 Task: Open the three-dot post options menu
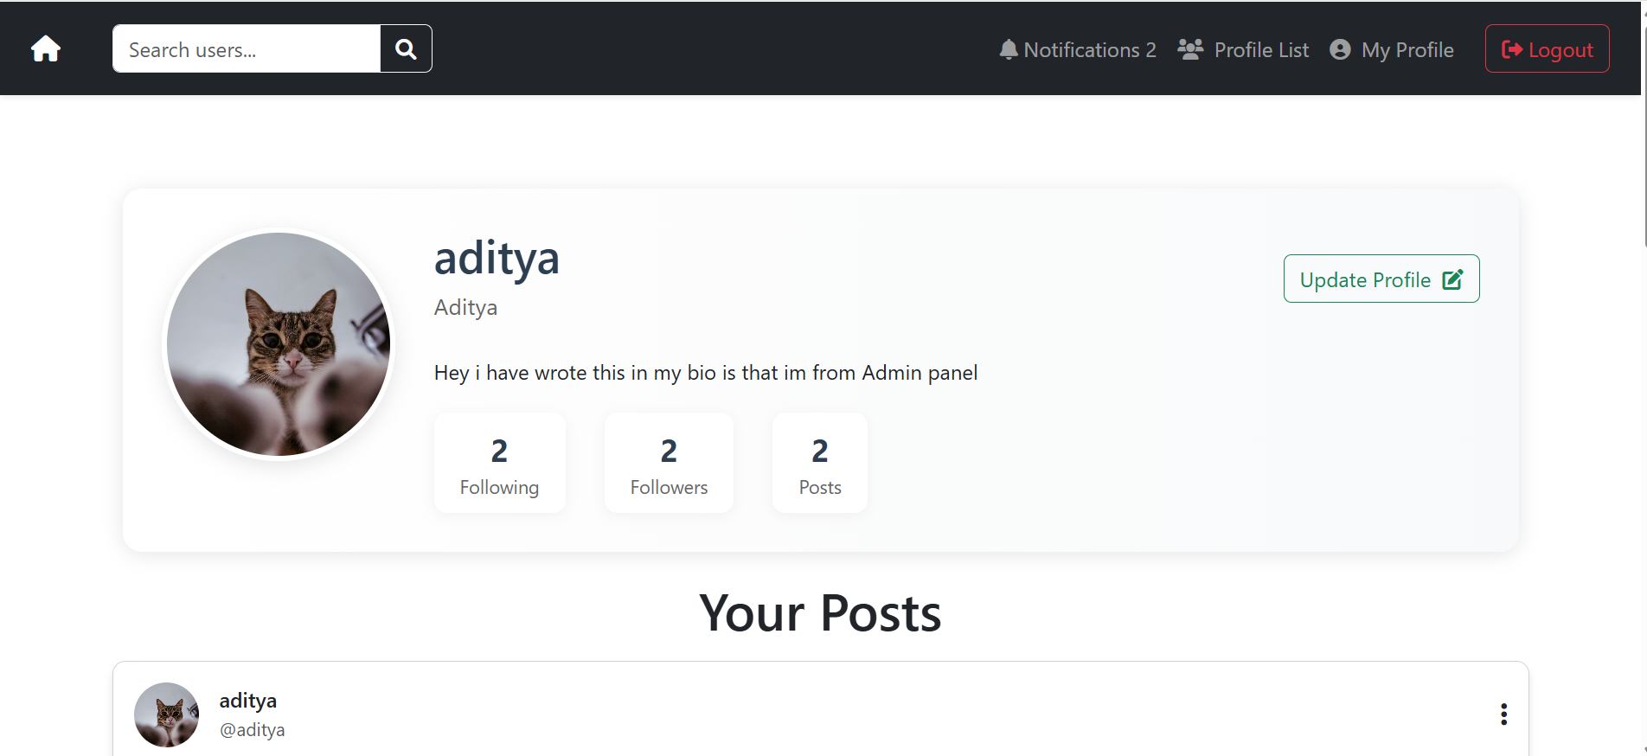pyautogui.click(x=1503, y=714)
